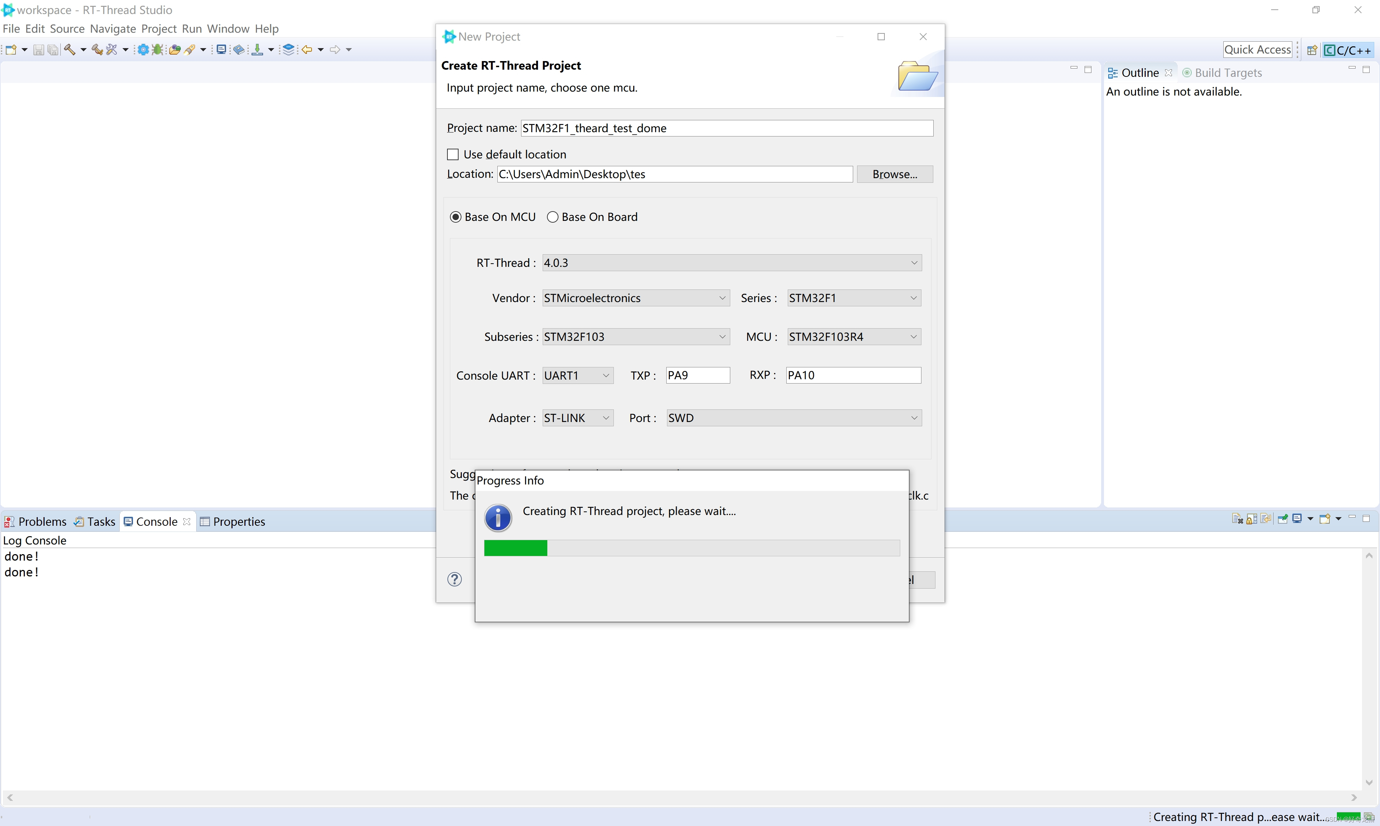
Task: Click the status bar progress indicator
Action: tap(1348, 817)
